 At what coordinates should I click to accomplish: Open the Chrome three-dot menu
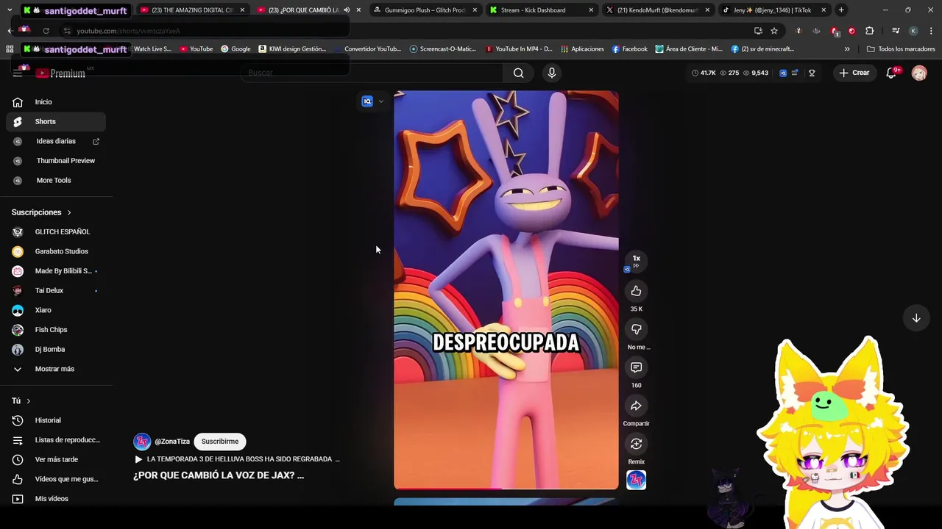tap(930, 31)
